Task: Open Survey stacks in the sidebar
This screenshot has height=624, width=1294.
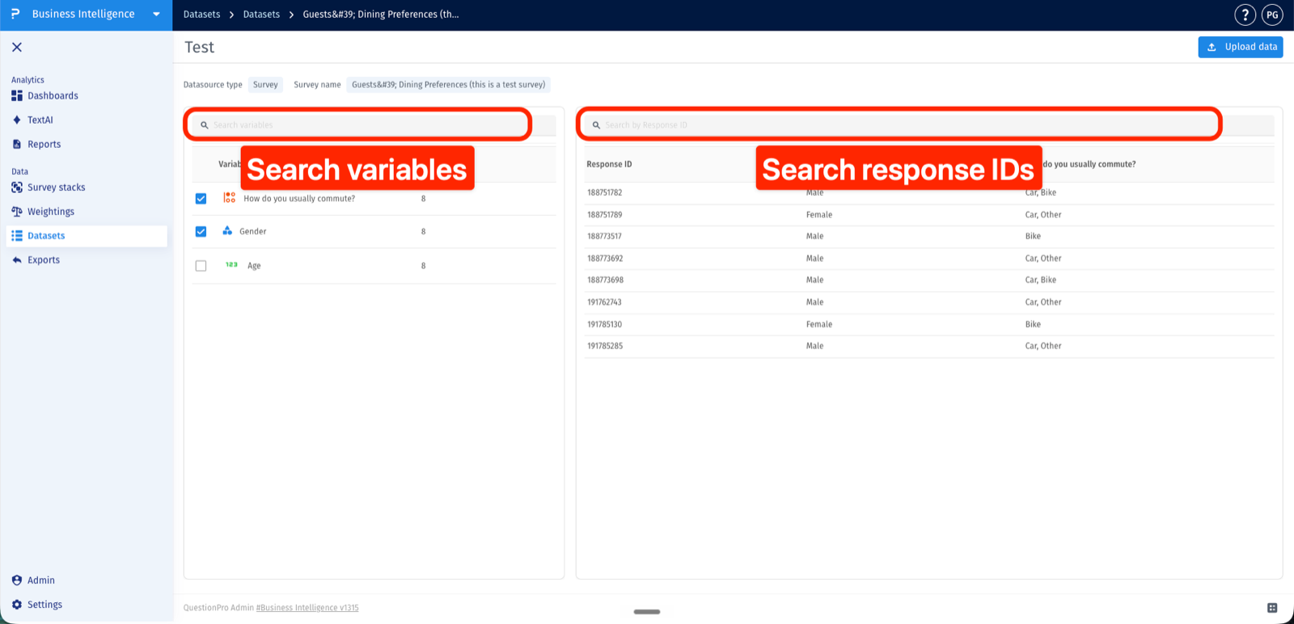Action: (x=57, y=187)
